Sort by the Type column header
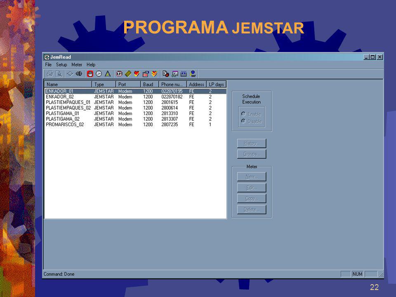 pyautogui.click(x=104, y=84)
